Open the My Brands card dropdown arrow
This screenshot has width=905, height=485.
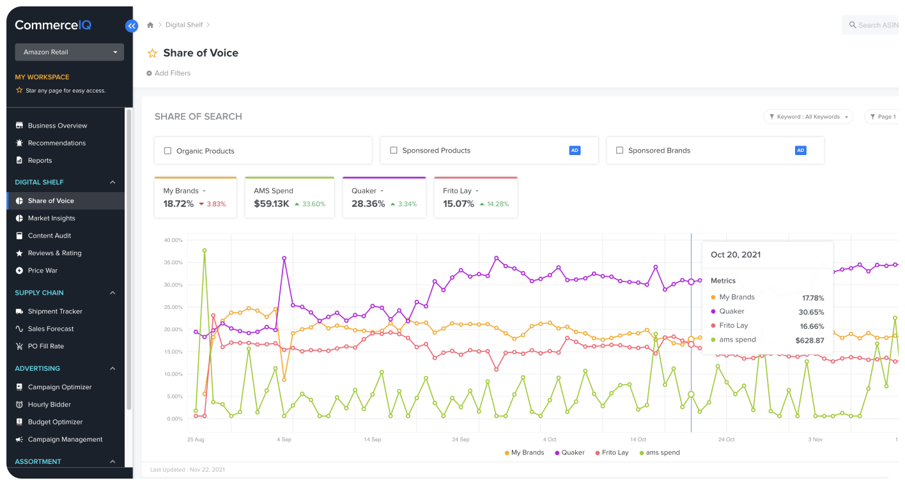tap(205, 191)
